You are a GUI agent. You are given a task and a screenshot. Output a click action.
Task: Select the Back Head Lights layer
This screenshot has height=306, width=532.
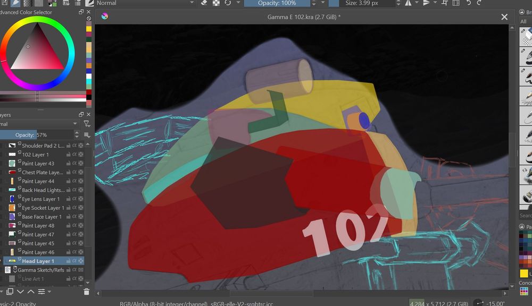pyautogui.click(x=44, y=190)
